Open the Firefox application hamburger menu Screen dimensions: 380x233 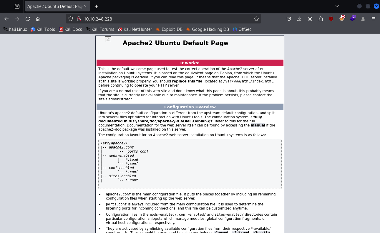374,19
